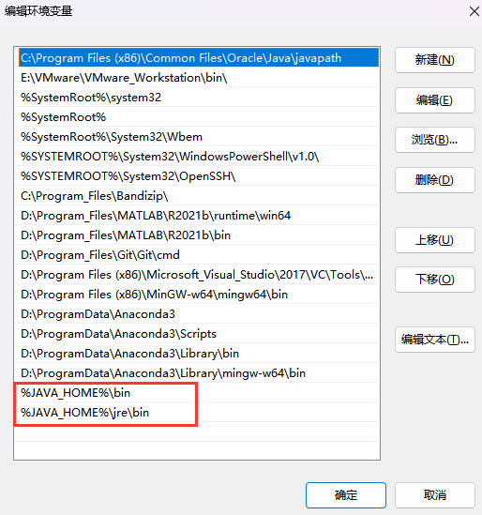Select the Git\Git\cmd path entry
This screenshot has height=515, width=482.
coord(197,255)
